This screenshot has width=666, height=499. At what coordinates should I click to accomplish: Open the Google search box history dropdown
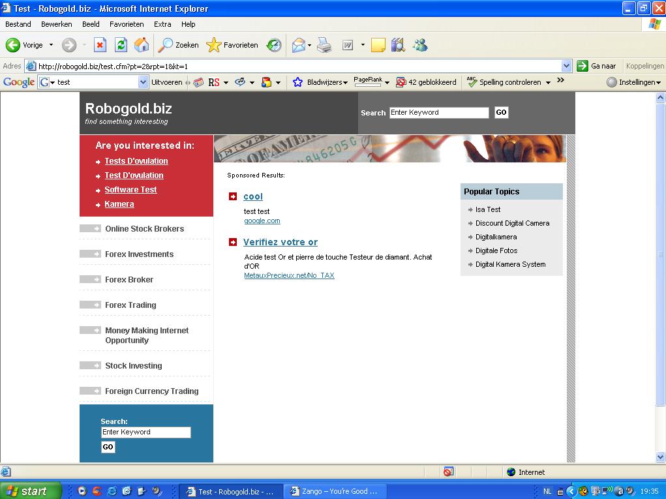coord(143,82)
